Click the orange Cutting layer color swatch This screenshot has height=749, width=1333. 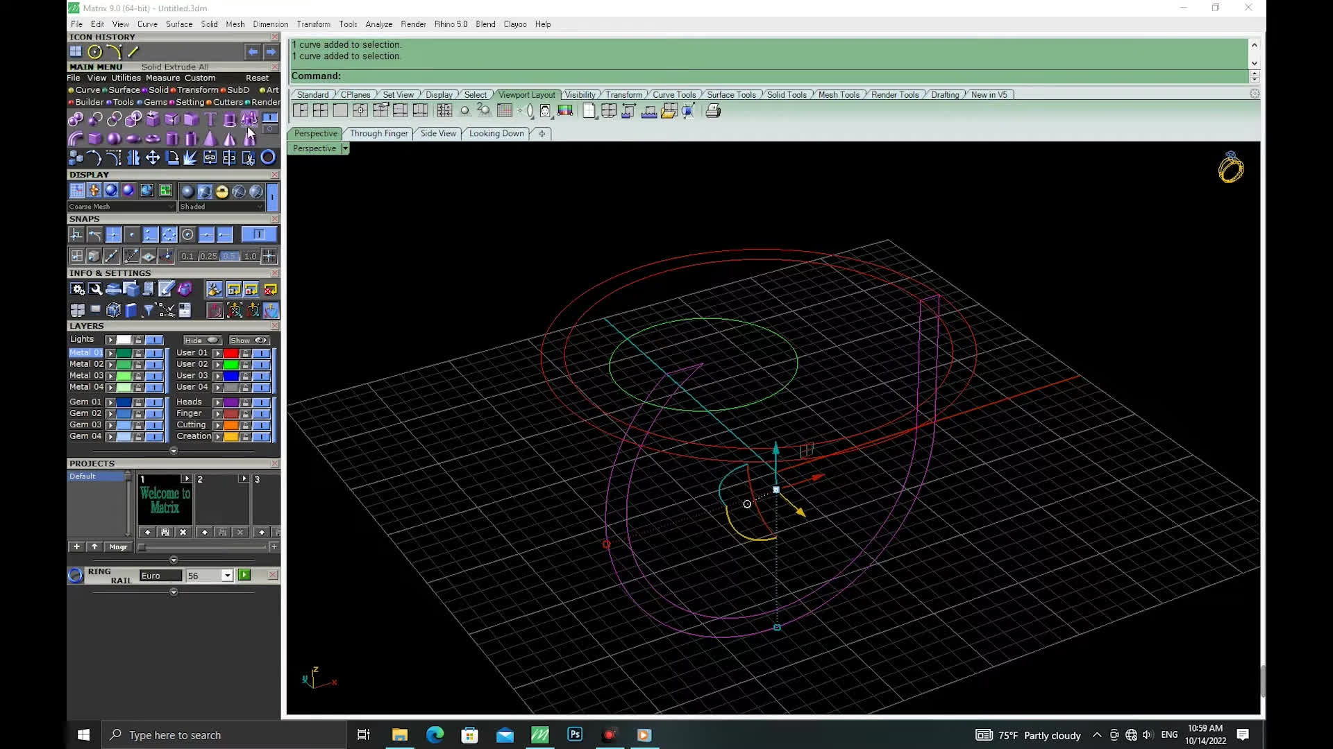point(230,425)
